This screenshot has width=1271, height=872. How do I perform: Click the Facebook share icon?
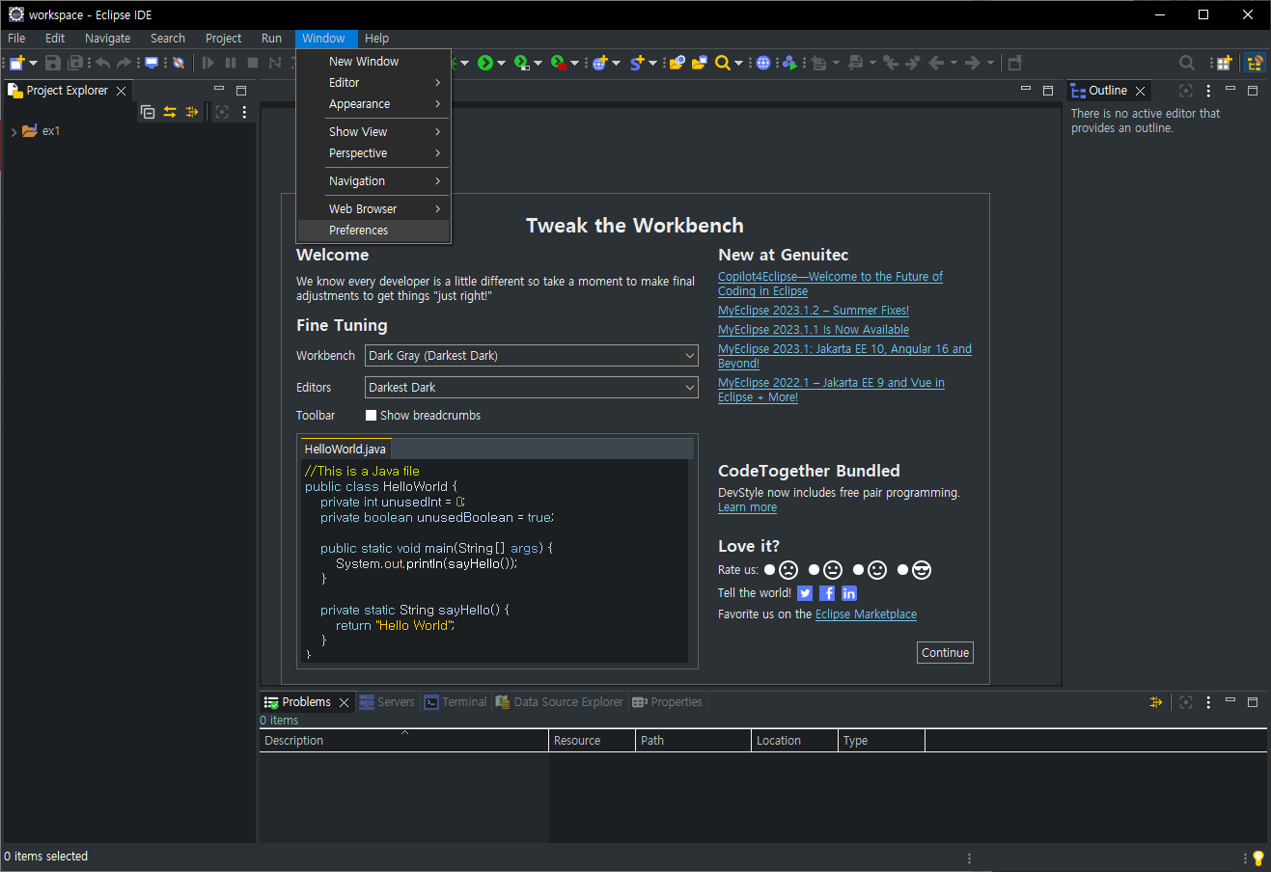pyautogui.click(x=827, y=593)
